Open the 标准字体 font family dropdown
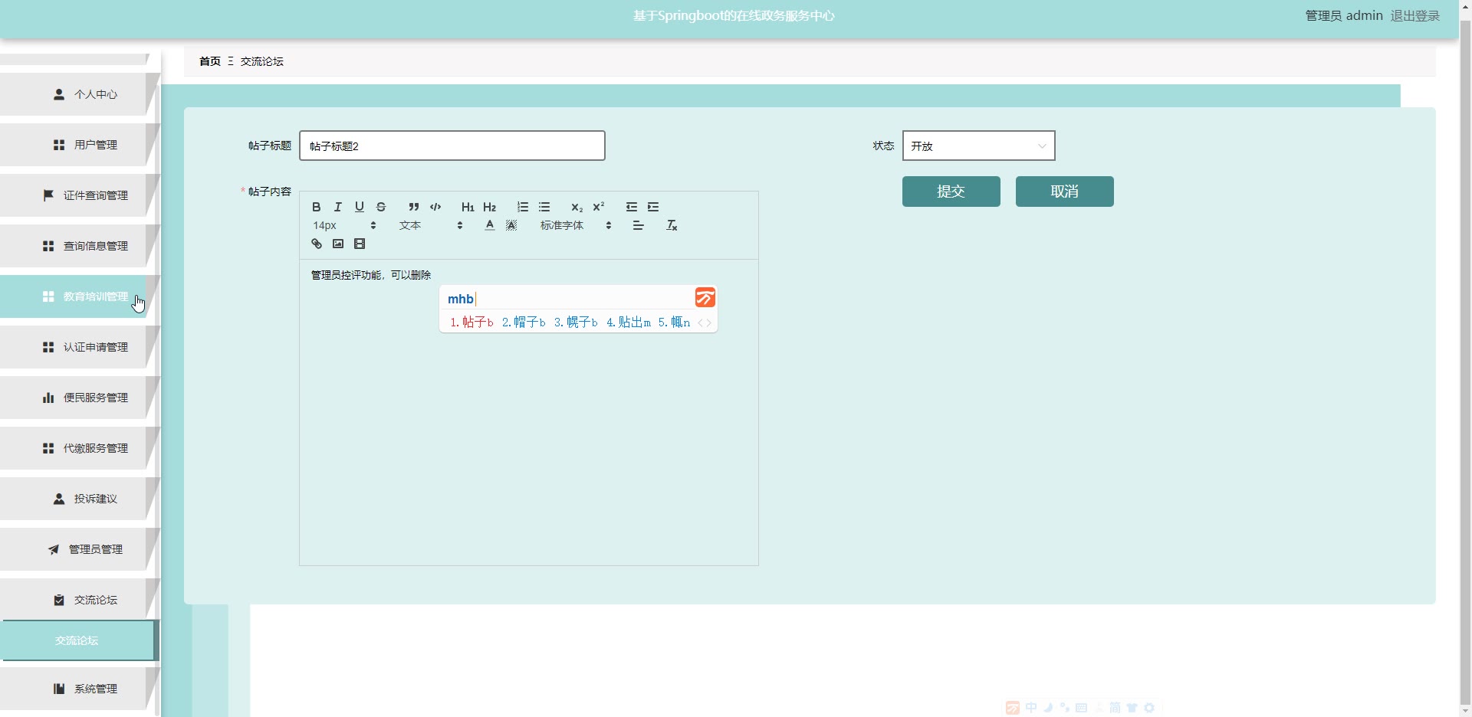 (576, 225)
